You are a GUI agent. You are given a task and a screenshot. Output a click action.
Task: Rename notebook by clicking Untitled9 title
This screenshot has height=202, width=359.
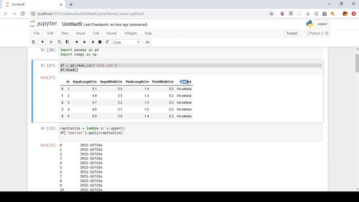click(x=72, y=24)
